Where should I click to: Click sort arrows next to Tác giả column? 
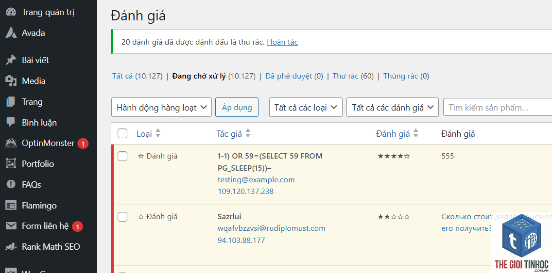click(x=248, y=133)
